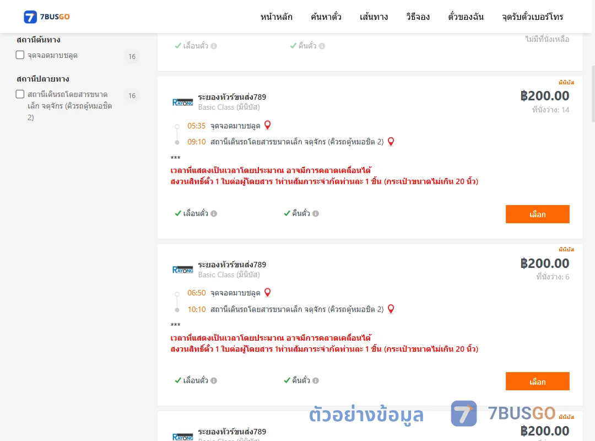
Task: Click ฿200.00 price in 06:50 card
Action: coord(544,263)
